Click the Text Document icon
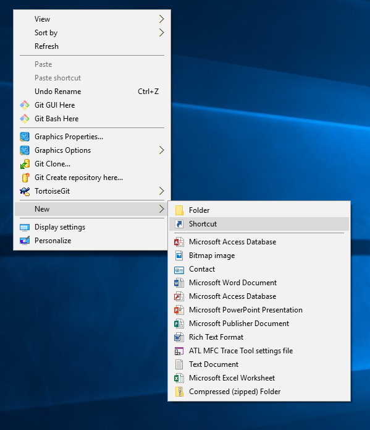The width and height of the screenshot is (370, 430). click(179, 364)
